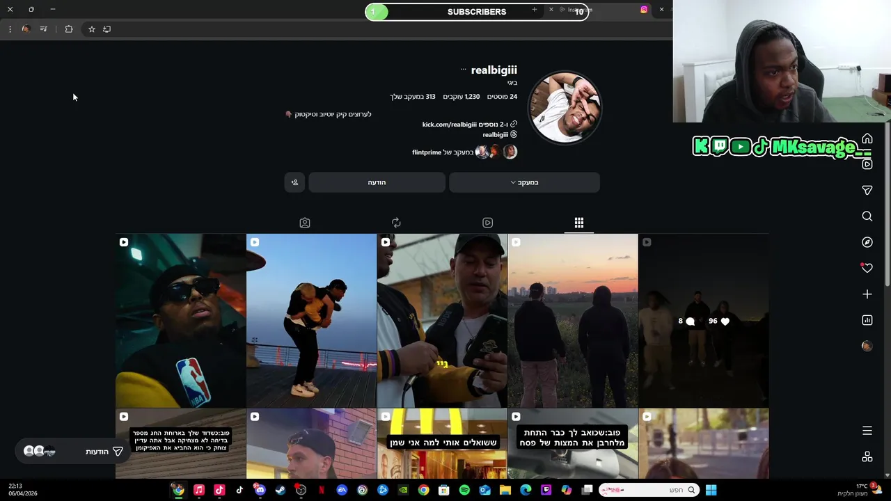Open Reels from the Instagram sidebar
This screenshot has width=891, height=501.
867,164
